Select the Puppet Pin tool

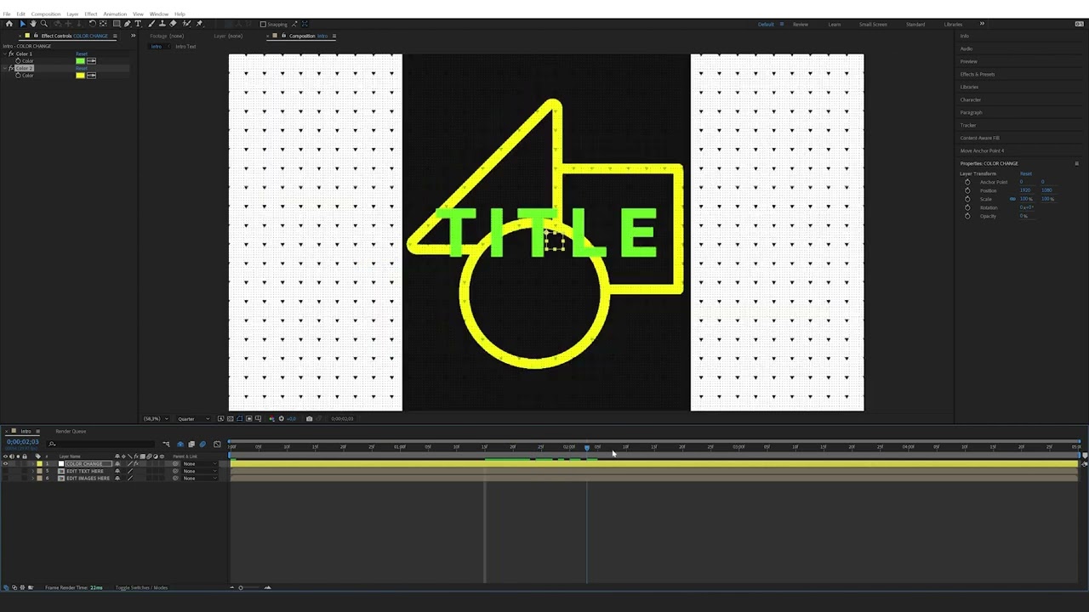click(199, 24)
